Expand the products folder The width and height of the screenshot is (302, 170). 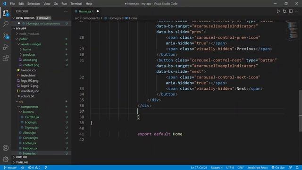pyautogui.click(x=29, y=55)
